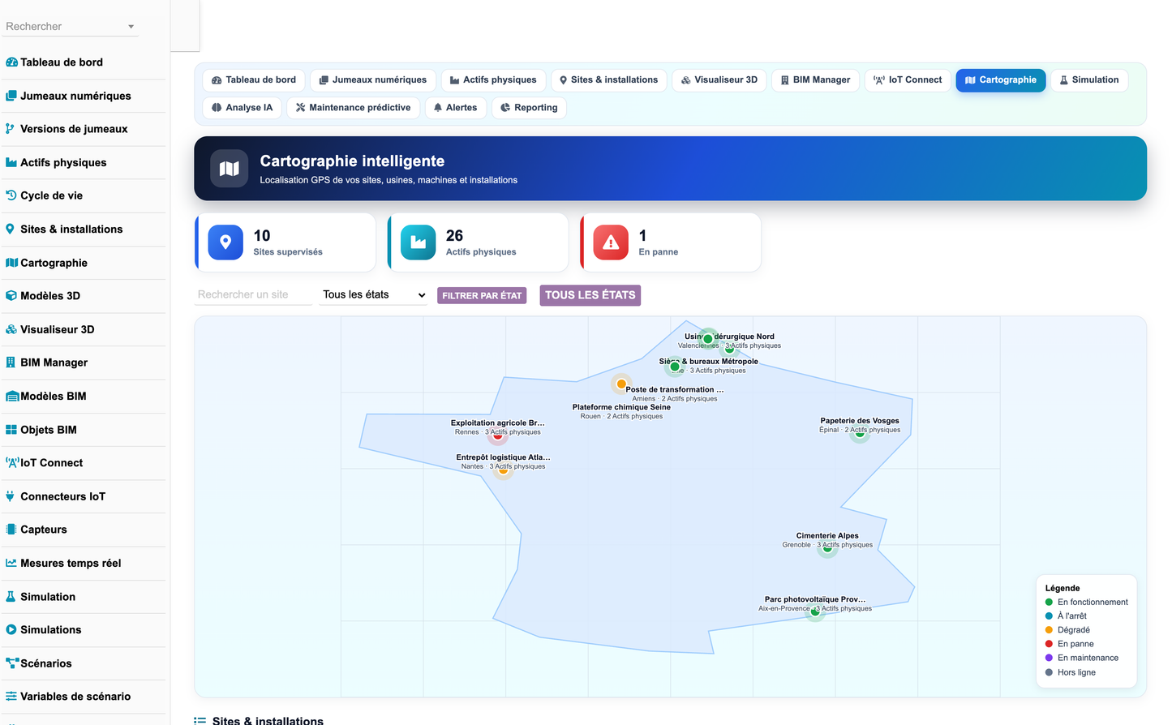Click the À l'arrêt legend entry

(1066, 616)
